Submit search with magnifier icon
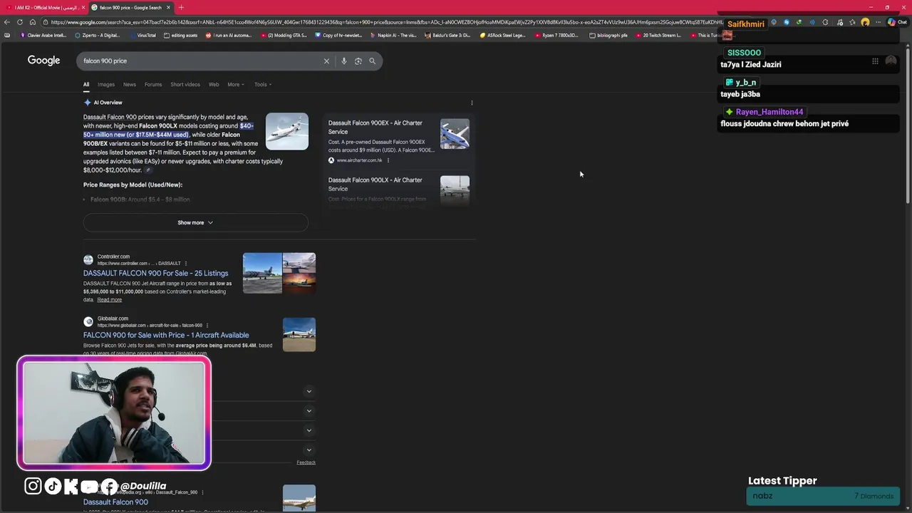The width and height of the screenshot is (912, 513). point(372,61)
